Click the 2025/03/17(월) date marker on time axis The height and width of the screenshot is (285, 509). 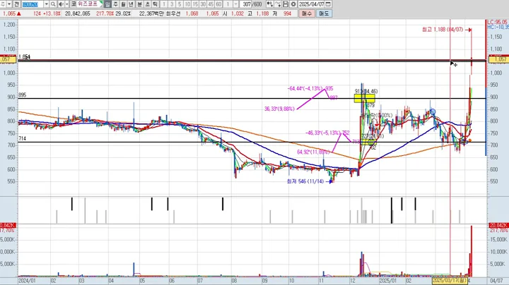(450, 281)
